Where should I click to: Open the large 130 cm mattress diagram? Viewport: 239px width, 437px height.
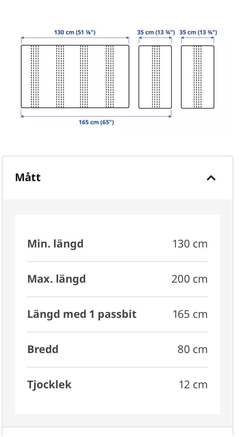(x=75, y=77)
